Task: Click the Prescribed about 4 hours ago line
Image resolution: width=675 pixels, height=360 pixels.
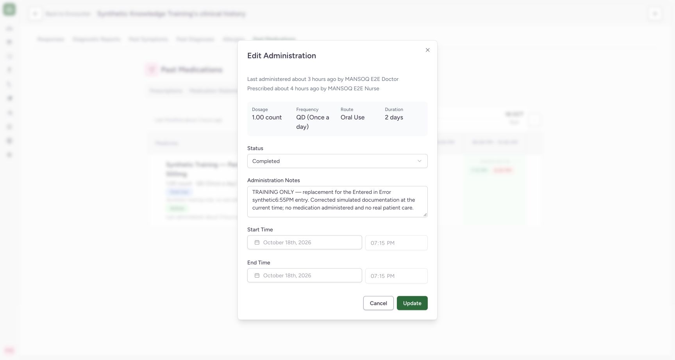Action: click(x=313, y=88)
